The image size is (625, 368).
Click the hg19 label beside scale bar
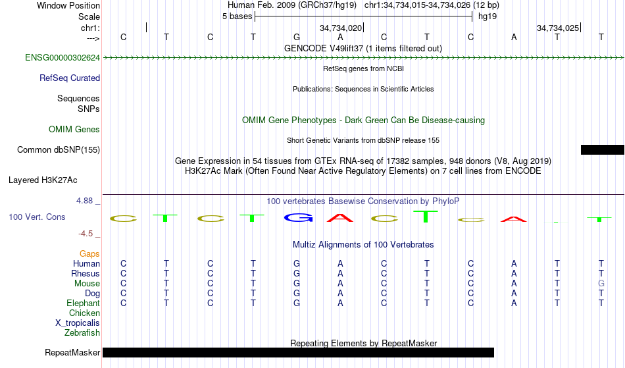(x=488, y=16)
